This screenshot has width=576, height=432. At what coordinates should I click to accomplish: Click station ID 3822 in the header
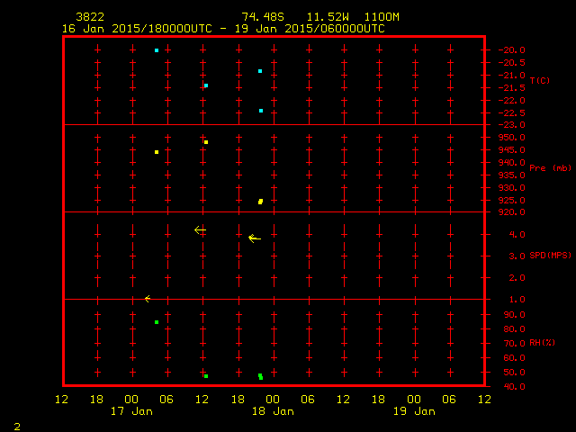pos(90,17)
